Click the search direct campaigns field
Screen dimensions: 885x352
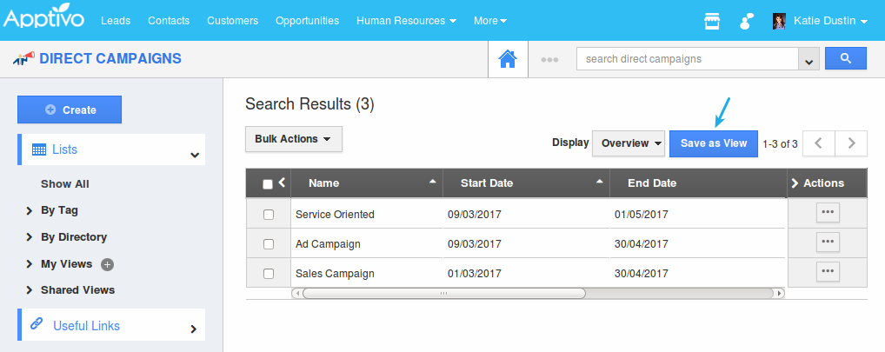click(687, 59)
